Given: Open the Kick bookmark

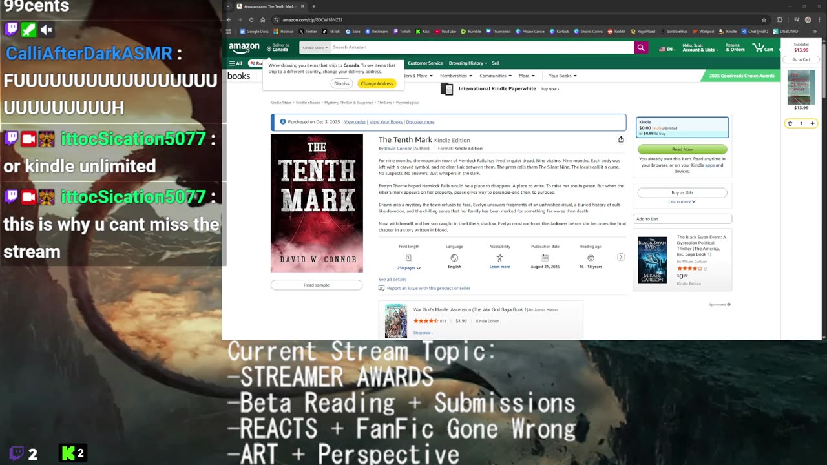Looking at the screenshot, I should [423, 31].
